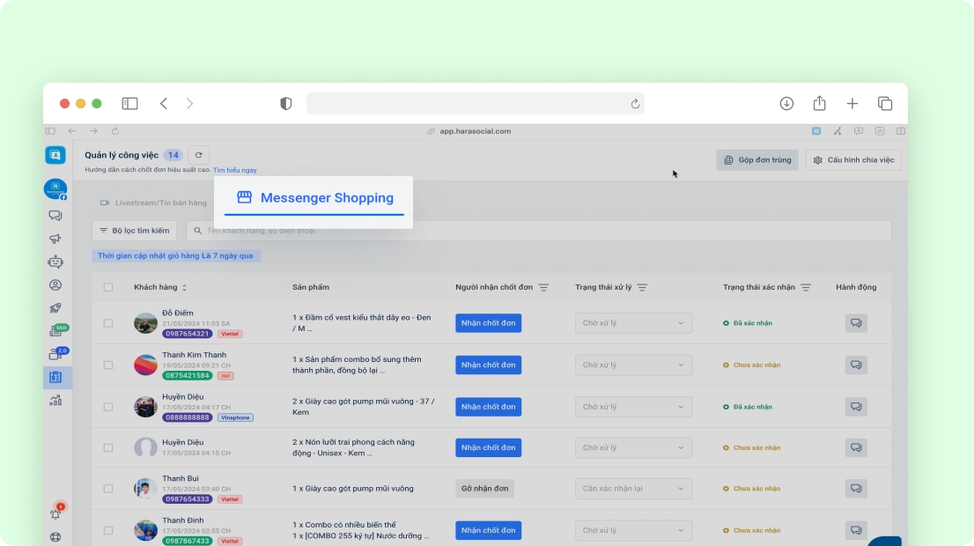Screen dimensions: 974x546
Task: Open Cấu hình chia việc settings
Action: [x=853, y=160]
